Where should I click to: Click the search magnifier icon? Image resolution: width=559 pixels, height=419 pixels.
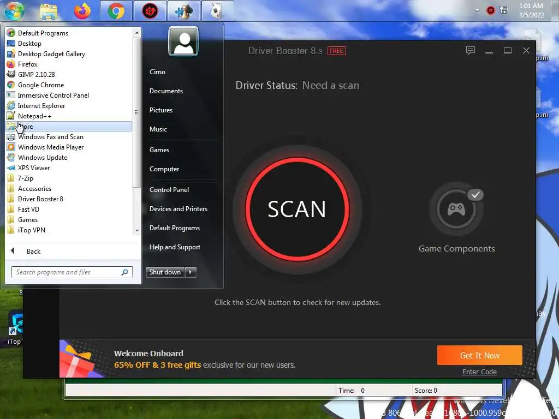(x=125, y=272)
